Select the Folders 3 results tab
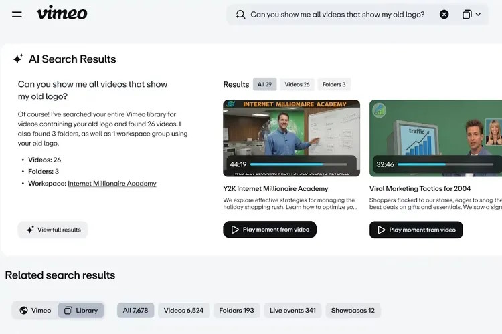 pos(333,84)
